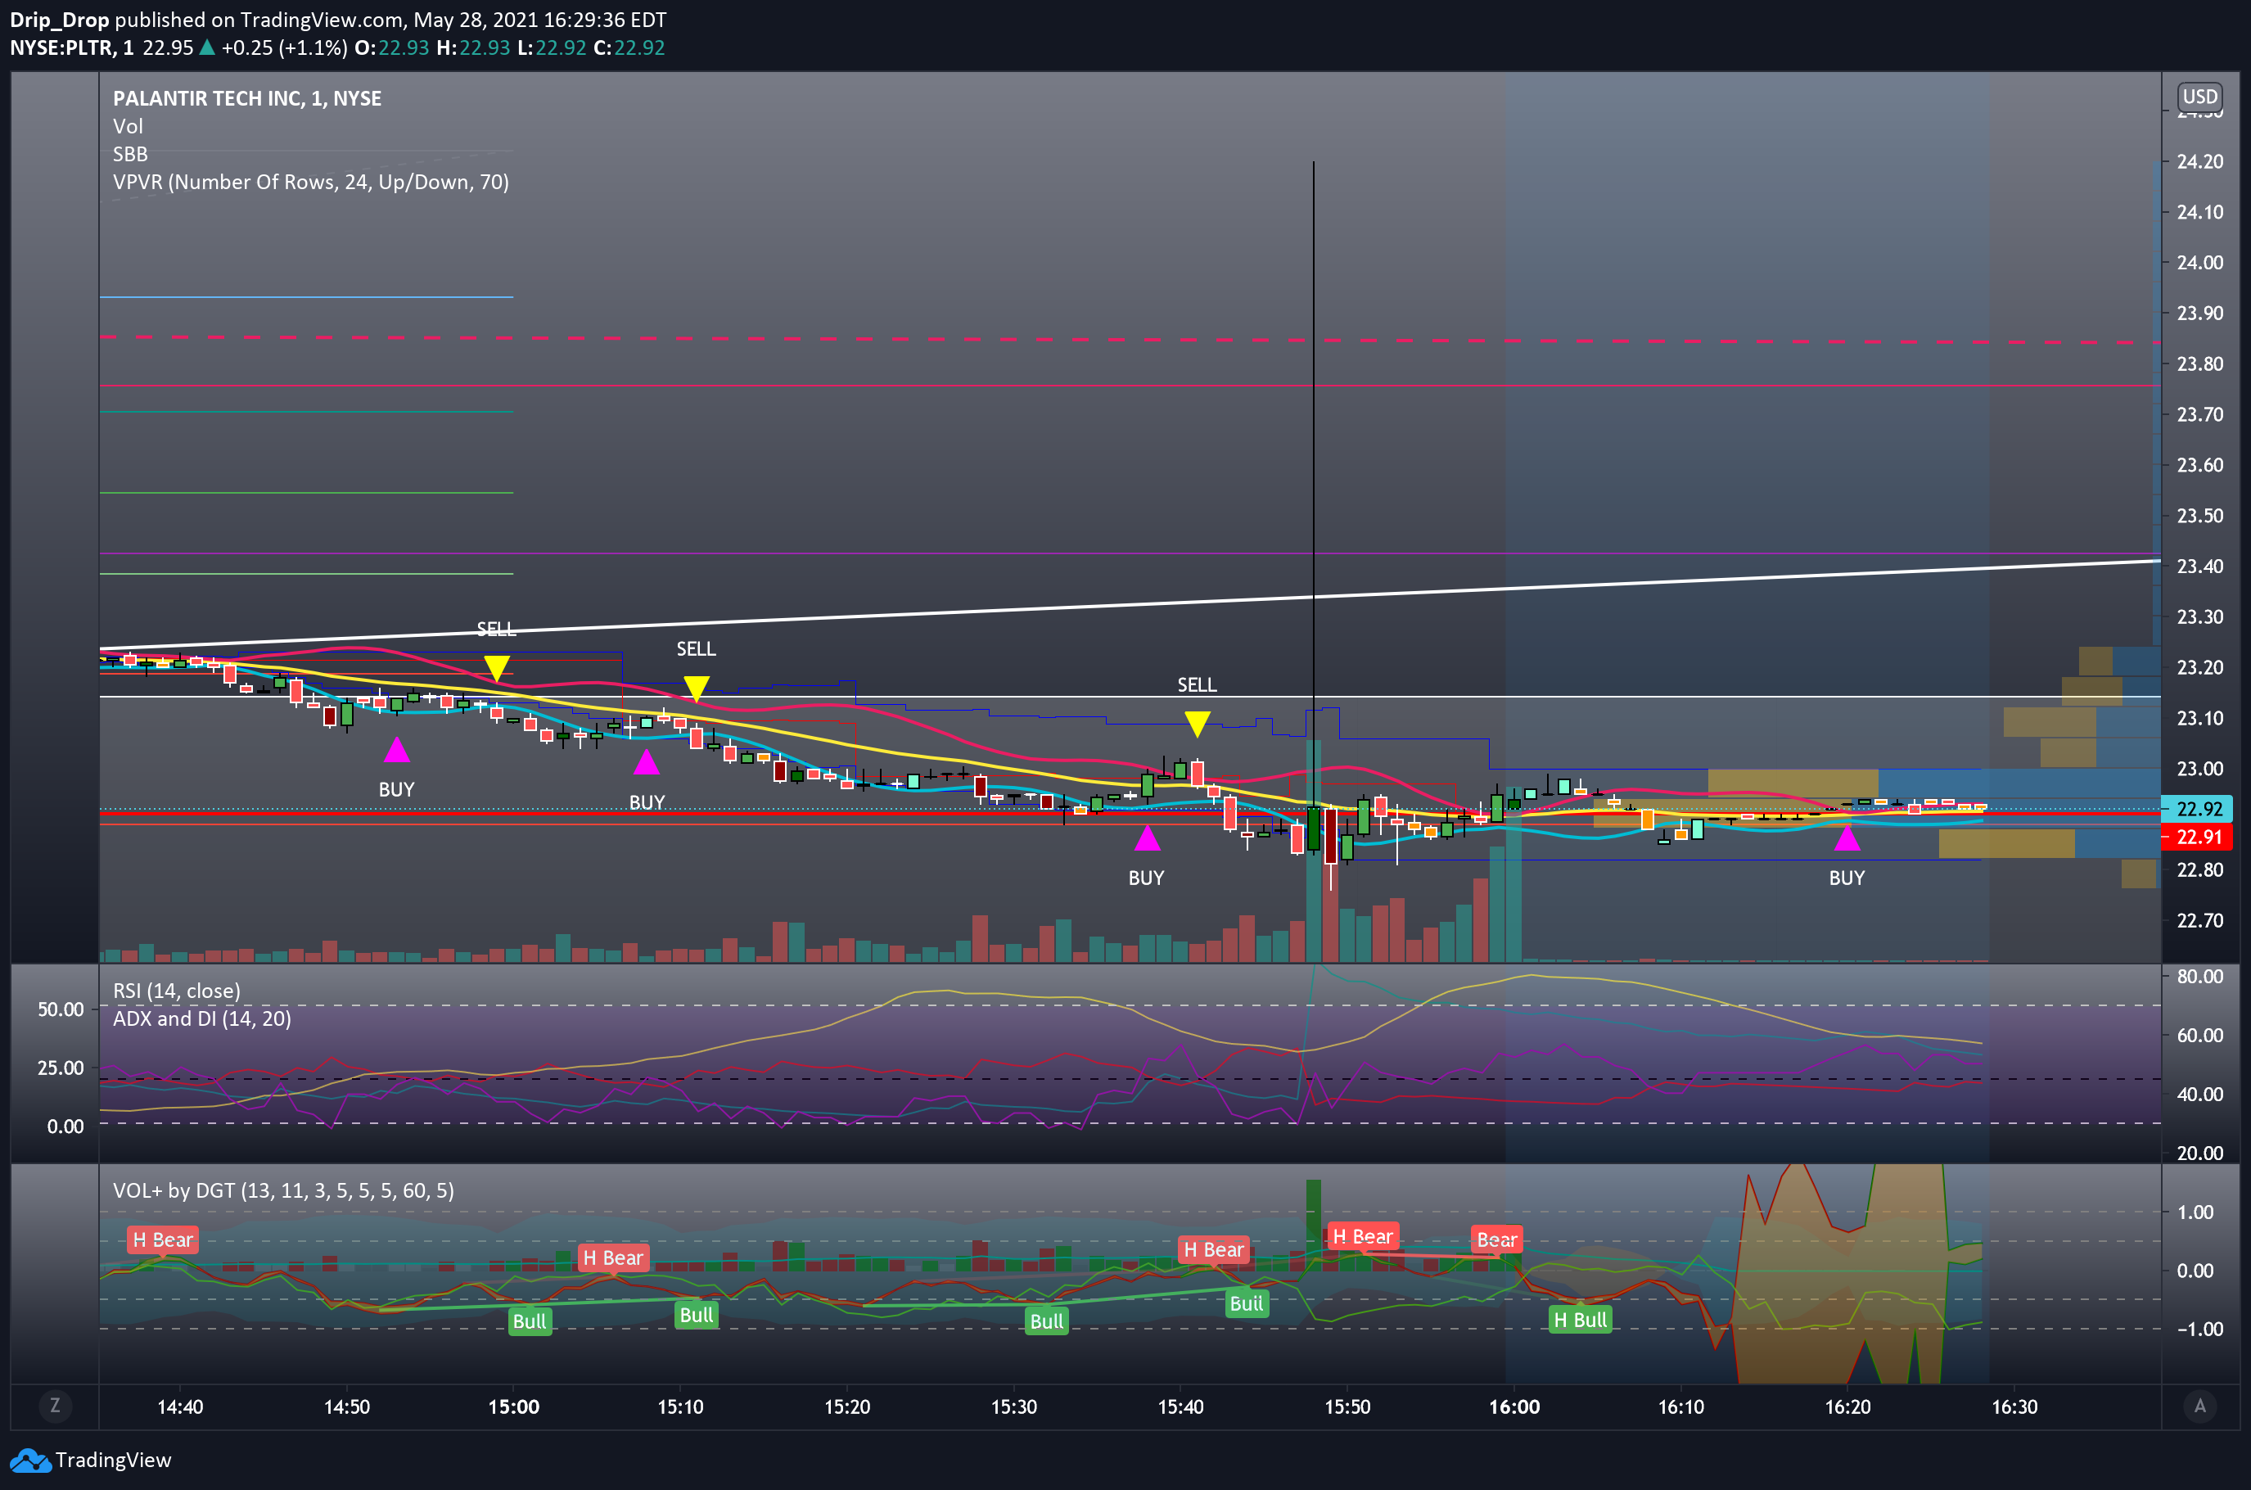Click the yellow SELL triangle near 15:00
Viewport: 2251px width, 1490px height.
(496, 668)
